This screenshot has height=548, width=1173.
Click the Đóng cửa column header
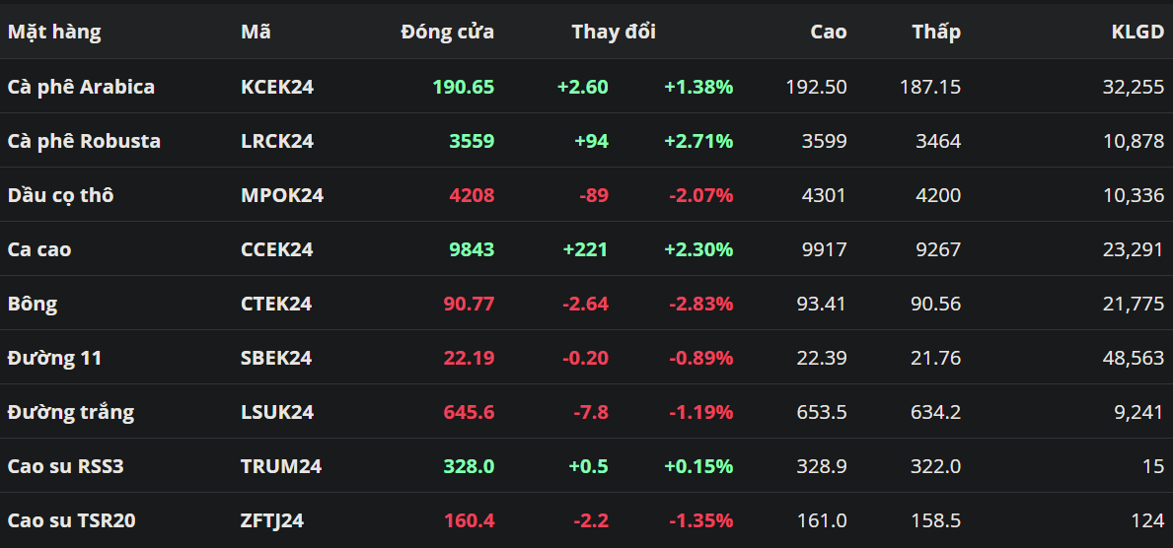pos(447,32)
